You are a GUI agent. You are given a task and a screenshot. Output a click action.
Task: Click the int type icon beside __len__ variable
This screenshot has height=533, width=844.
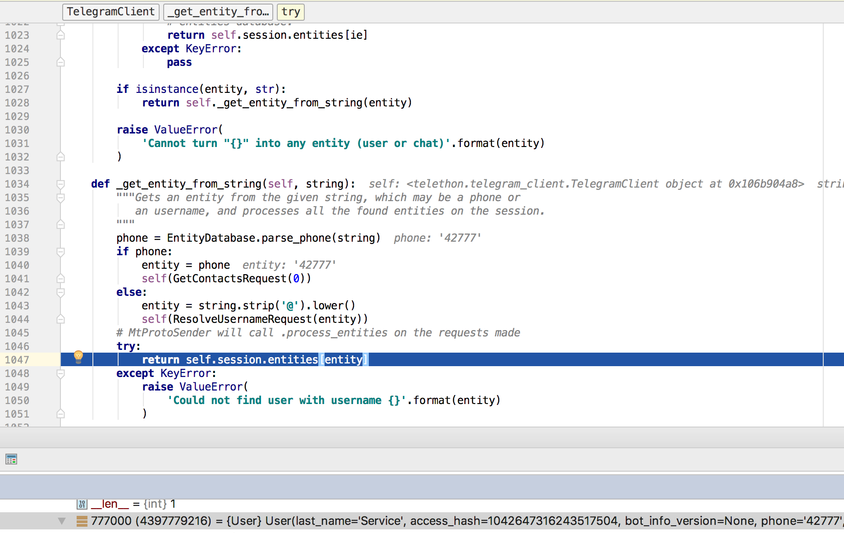(x=82, y=504)
